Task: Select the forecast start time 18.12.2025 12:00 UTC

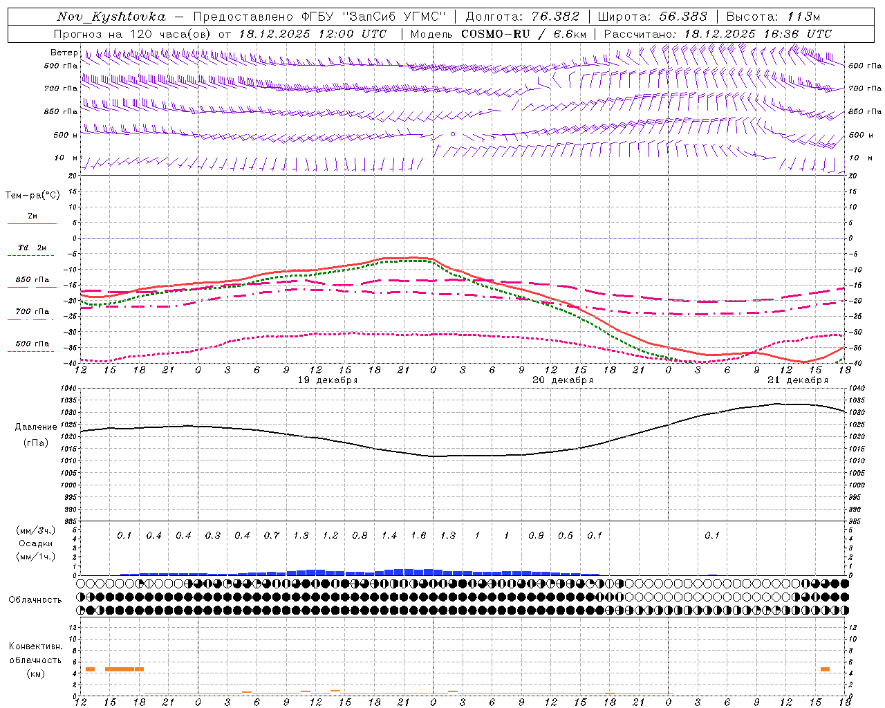Action: [313, 34]
